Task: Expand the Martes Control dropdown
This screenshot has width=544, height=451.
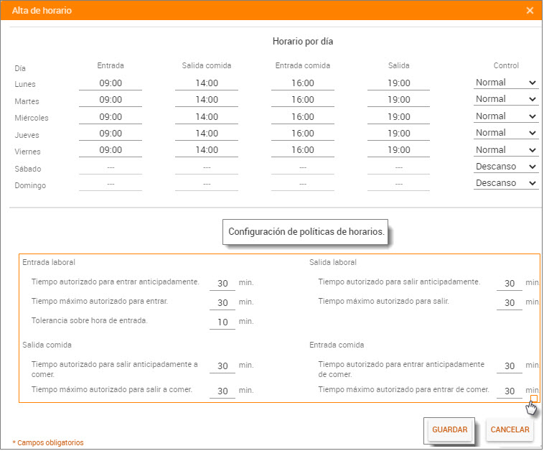Action: point(505,99)
